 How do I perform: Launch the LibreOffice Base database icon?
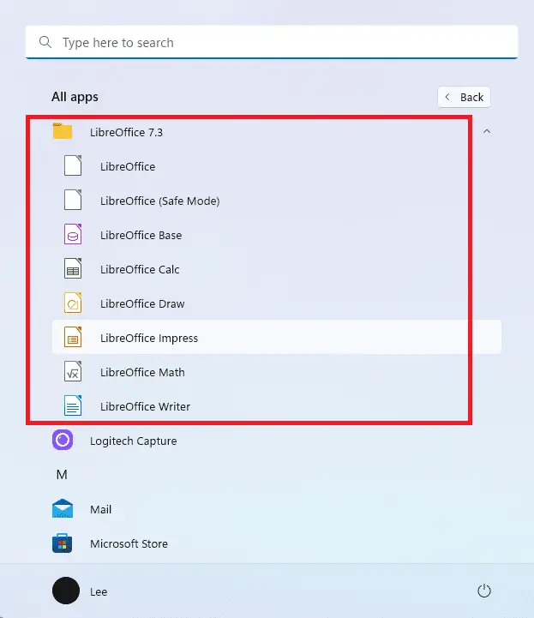pos(73,234)
